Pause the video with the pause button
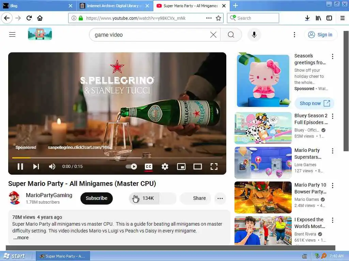The image size is (349, 261). point(20,167)
